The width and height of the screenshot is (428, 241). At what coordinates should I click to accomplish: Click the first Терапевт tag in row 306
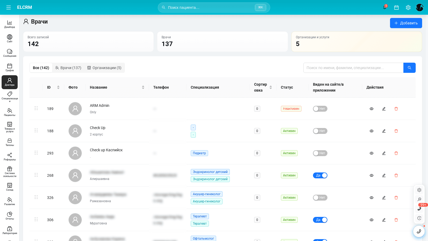[200, 216]
